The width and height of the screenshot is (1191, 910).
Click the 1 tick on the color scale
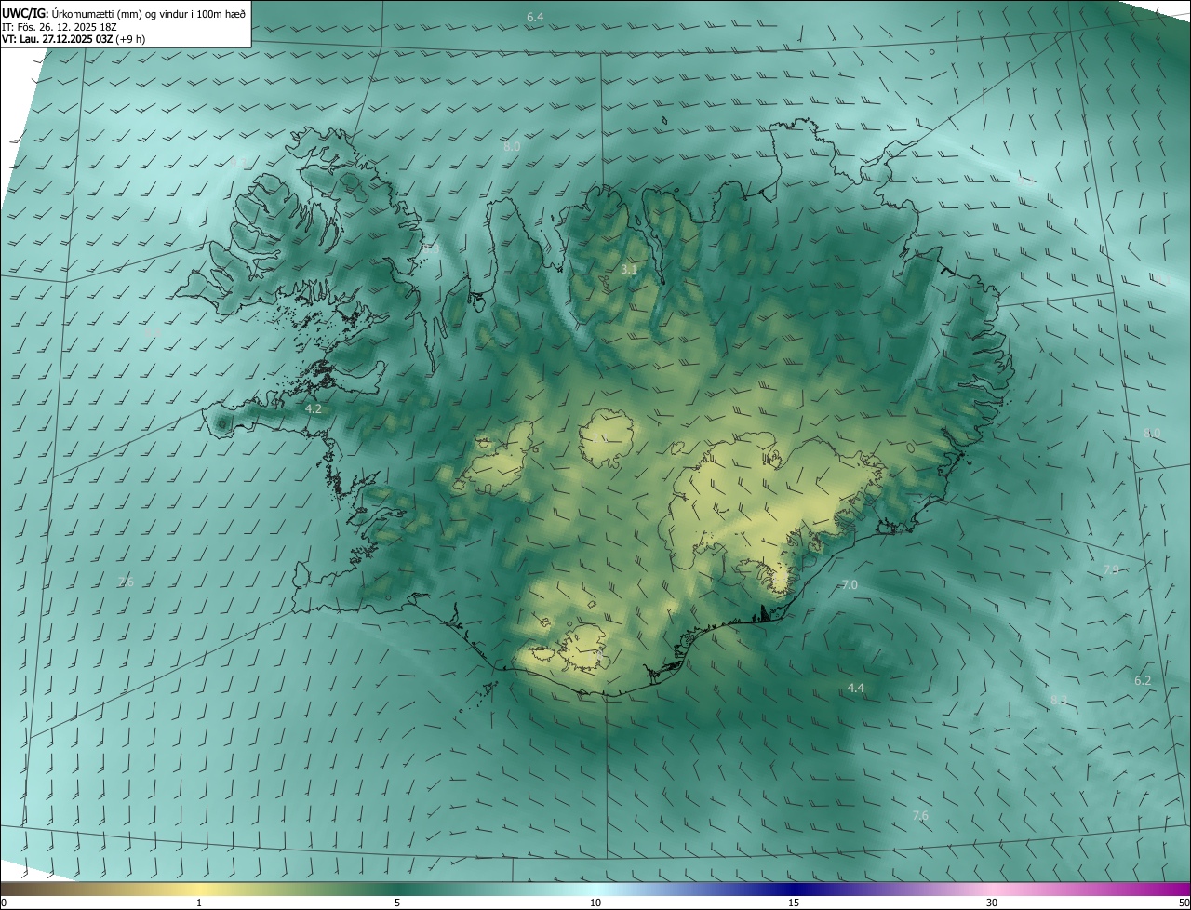pyautogui.click(x=199, y=903)
